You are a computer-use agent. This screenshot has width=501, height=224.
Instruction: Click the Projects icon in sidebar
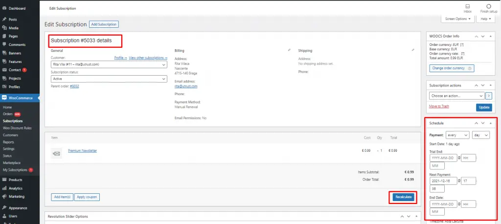[x=4, y=79]
